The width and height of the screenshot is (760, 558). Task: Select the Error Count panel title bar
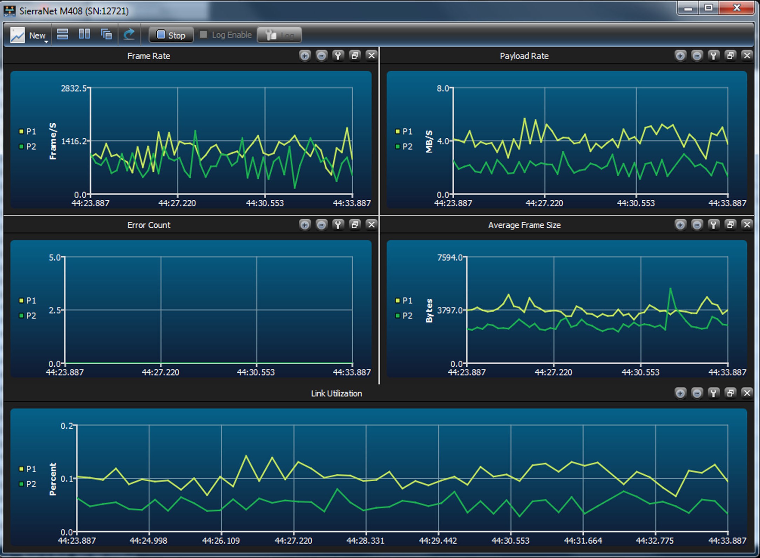tap(149, 225)
